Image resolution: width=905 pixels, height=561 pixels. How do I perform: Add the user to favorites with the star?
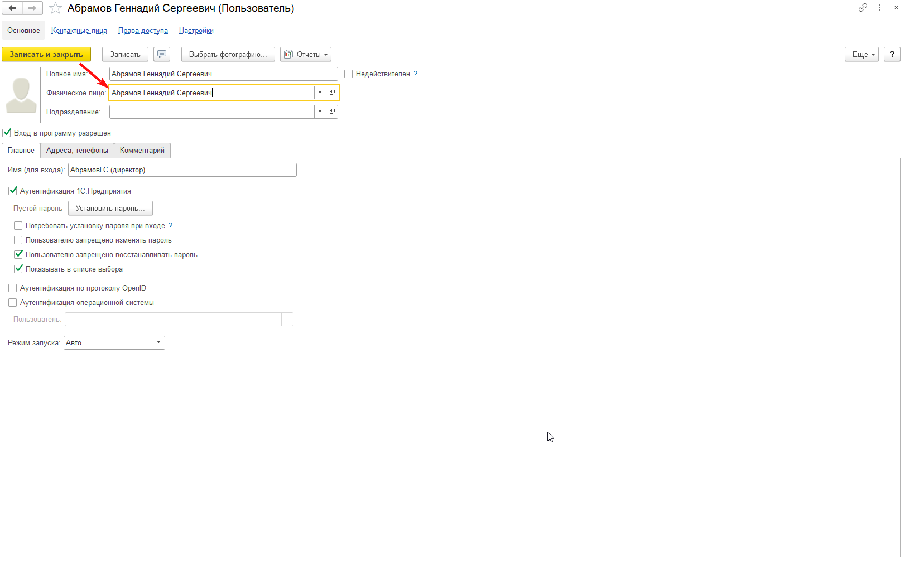(55, 8)
